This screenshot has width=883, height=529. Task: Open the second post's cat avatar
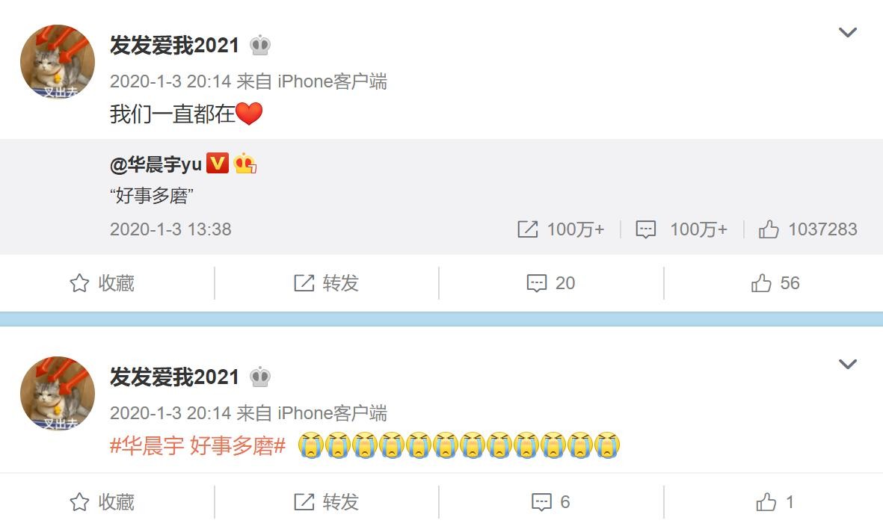click(x=58, y=393)
